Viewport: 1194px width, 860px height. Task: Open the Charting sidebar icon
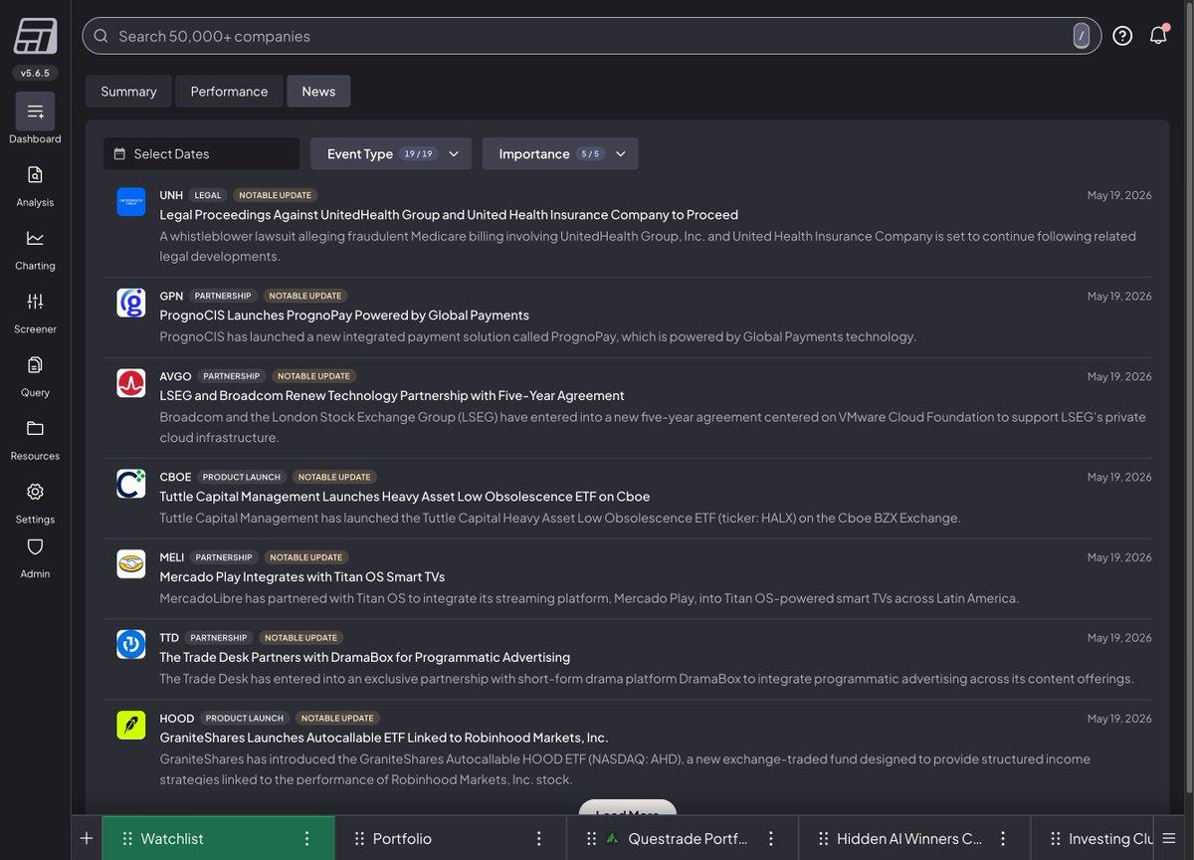coord(35,238)
